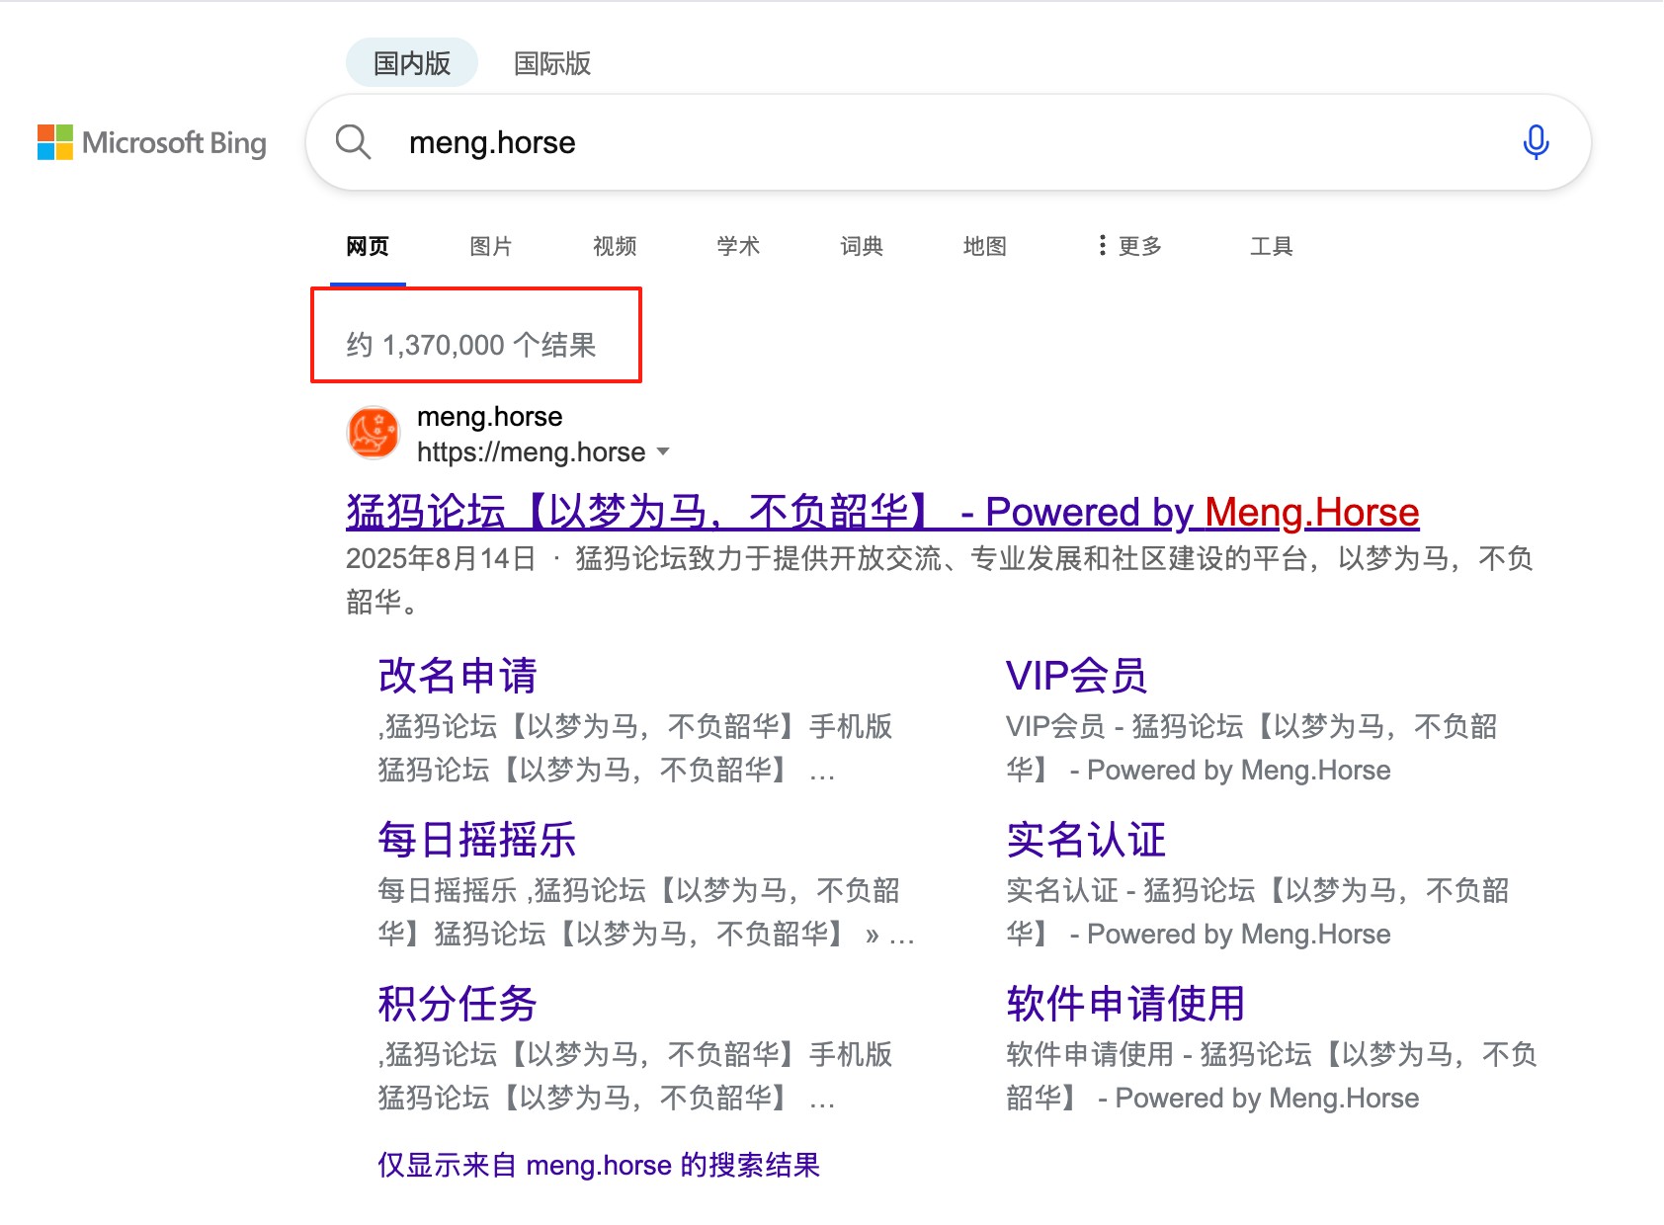The image size is (1664, 1225).
Task: Open the 积分任务 sitelink
Action: tap(458, 1004)
